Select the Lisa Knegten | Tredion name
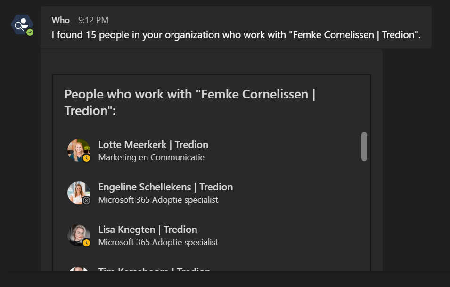Viewport: 450px width, 287px height. coord(147,230)
